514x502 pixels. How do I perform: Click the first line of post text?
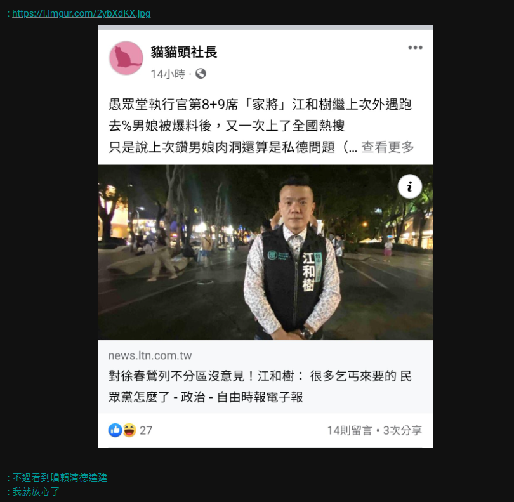click(x=260, y=105)
